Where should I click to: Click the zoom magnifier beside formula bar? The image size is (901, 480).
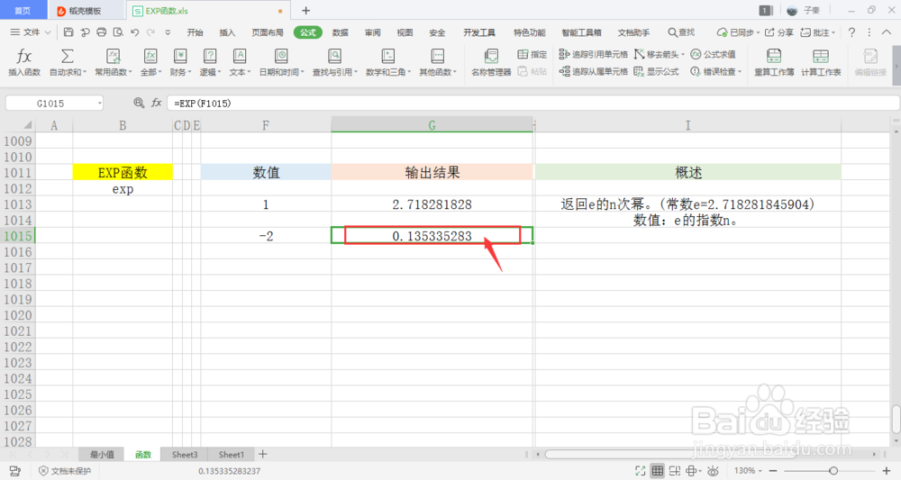139,103
